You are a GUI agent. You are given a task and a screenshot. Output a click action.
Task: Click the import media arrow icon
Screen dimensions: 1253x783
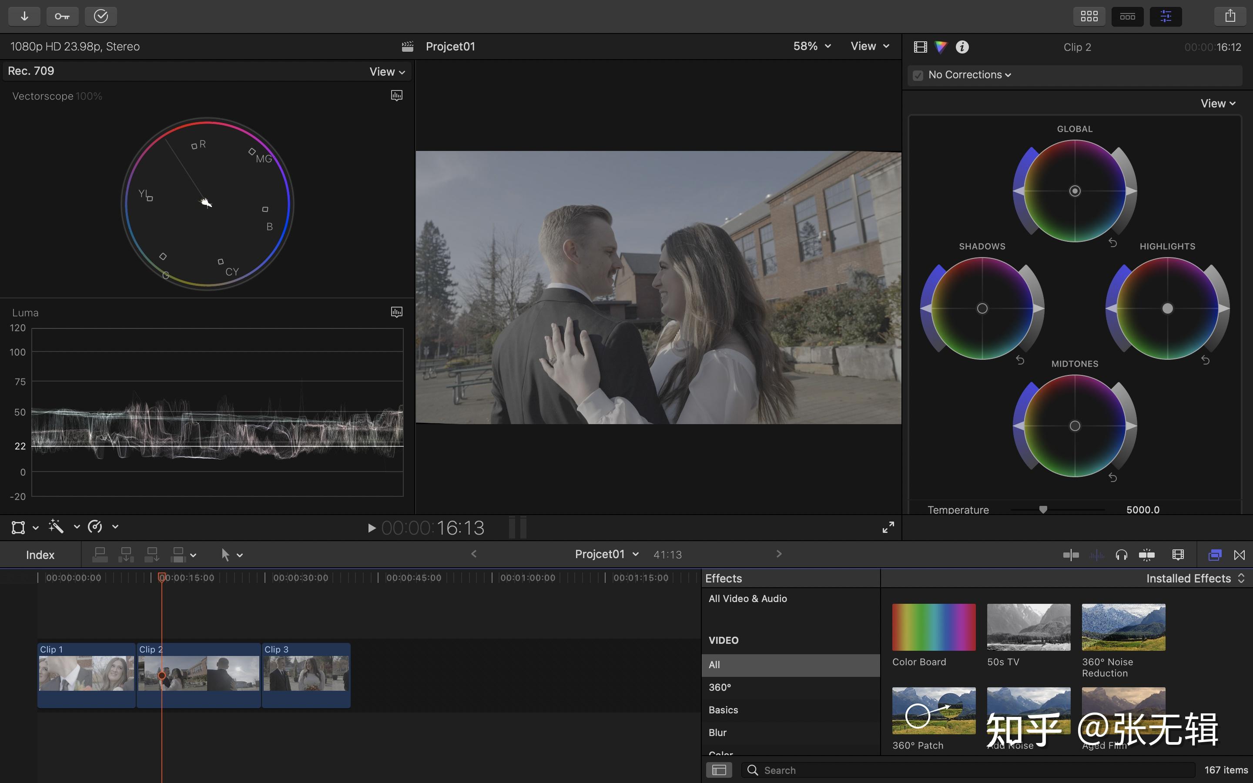click(x=24, y=16)
